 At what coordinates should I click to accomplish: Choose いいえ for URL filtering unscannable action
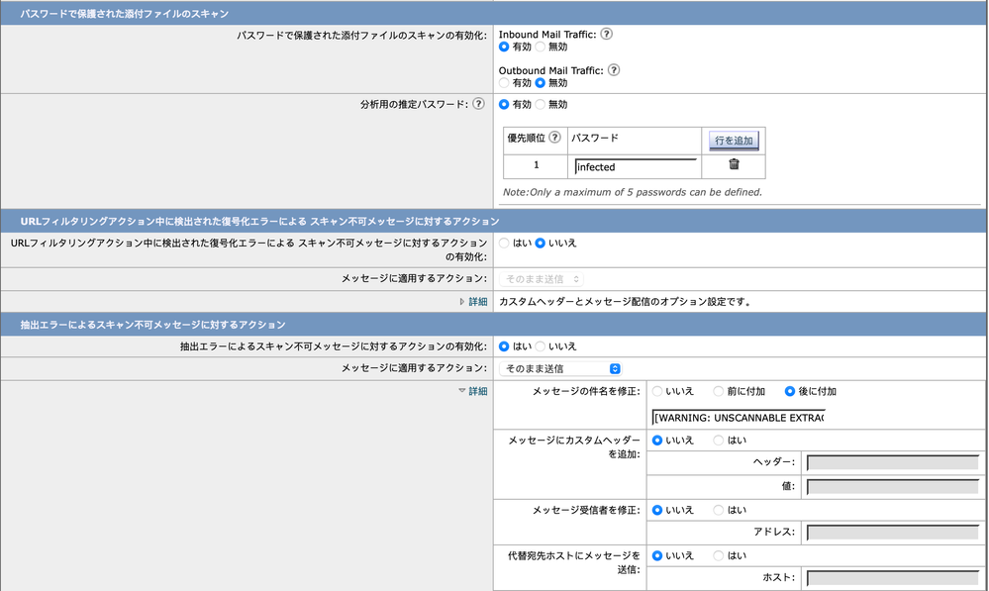click(x=540, y=243)
